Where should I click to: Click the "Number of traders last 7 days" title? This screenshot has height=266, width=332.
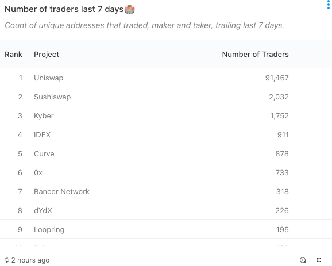pyautogui.click(x=64, y=9)
